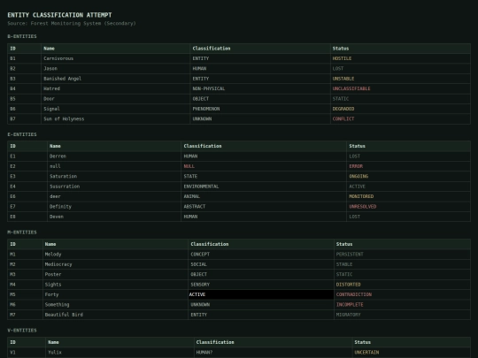
Task: Click the 'DISTORTED' status value
Action: coord(348,285)
